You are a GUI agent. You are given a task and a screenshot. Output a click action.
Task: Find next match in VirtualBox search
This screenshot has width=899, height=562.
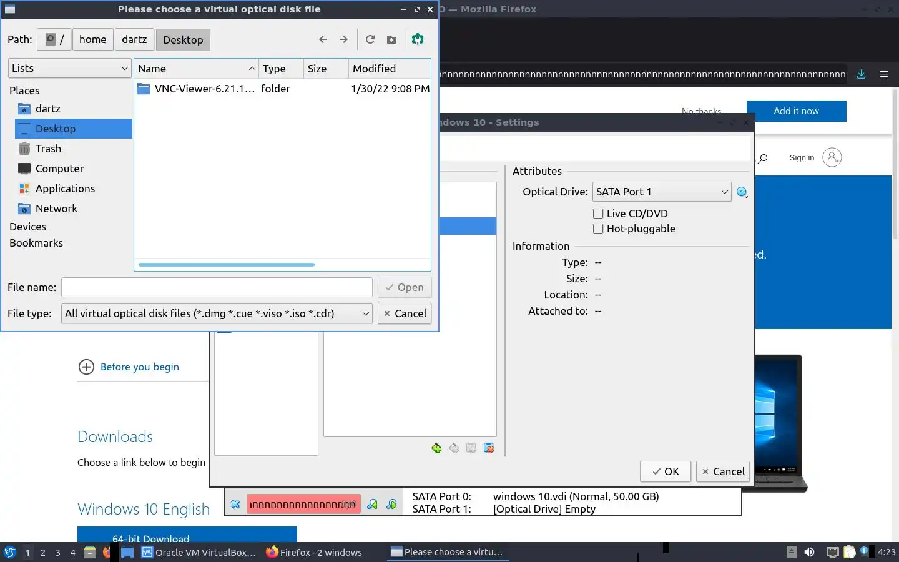(391, 504)
